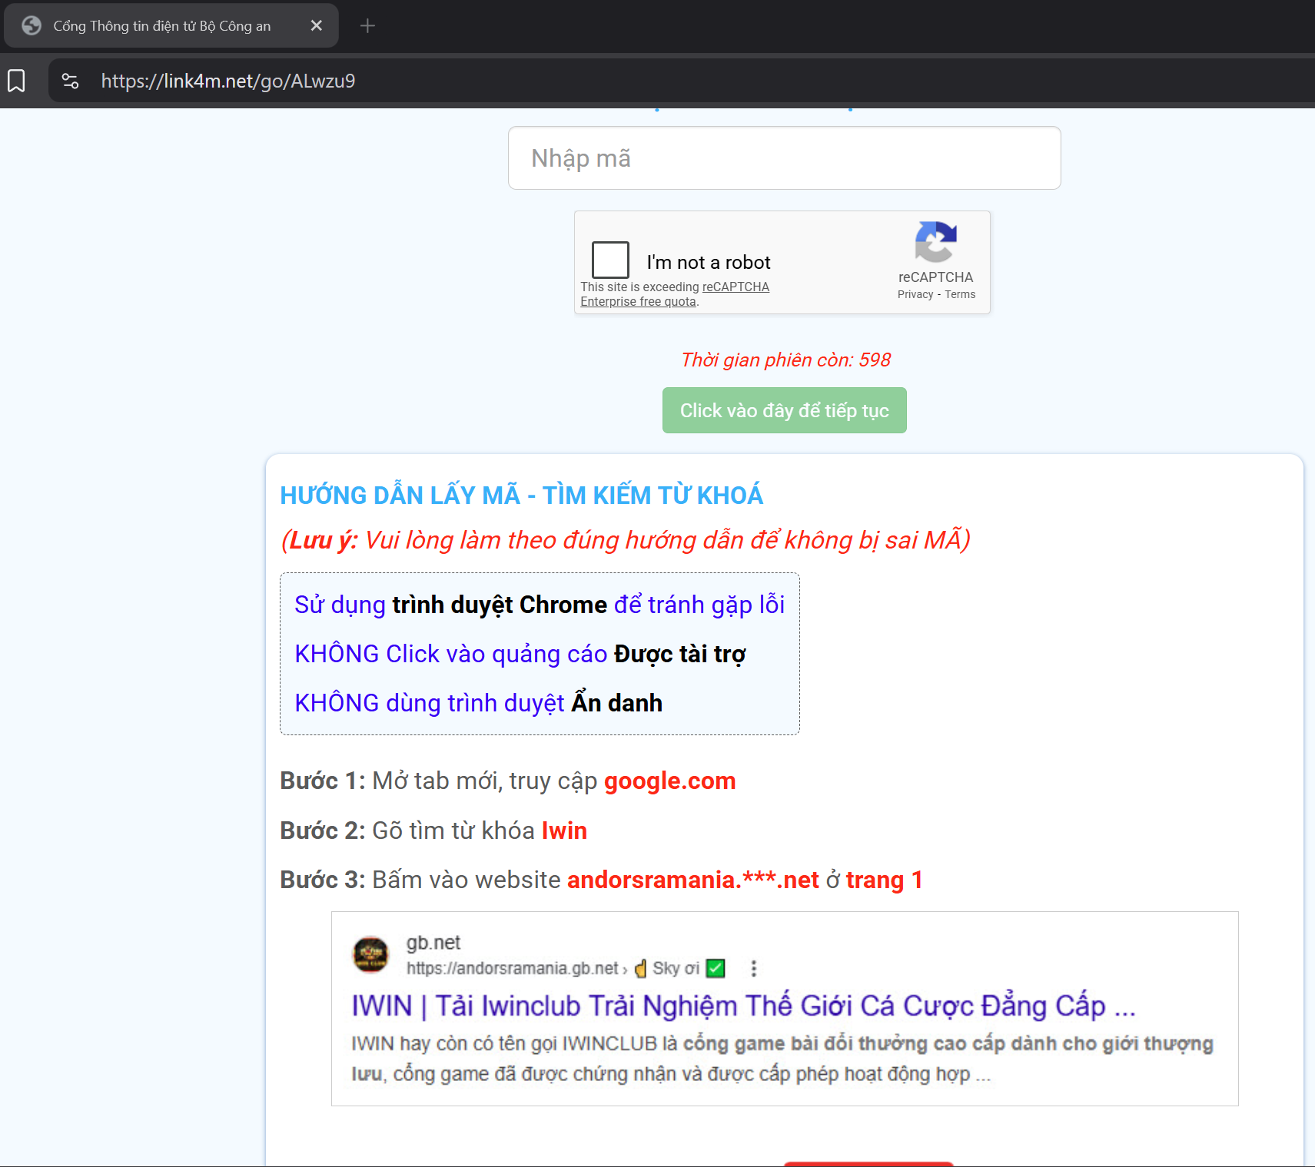1315x1167 pixels.
Task: Check the I'm not a robot checkbox
Action: 610,260
